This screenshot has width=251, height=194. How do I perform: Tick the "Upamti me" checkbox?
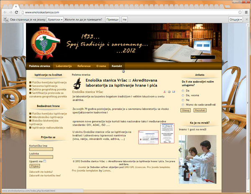click(45, 160)
